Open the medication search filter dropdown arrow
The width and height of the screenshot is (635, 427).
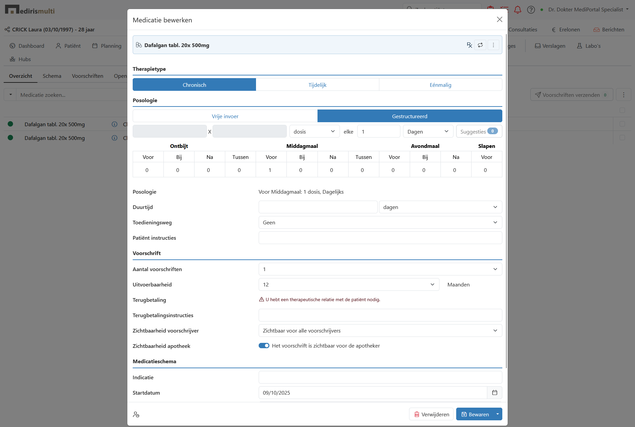pyautogui.click(x=10, y=94)
